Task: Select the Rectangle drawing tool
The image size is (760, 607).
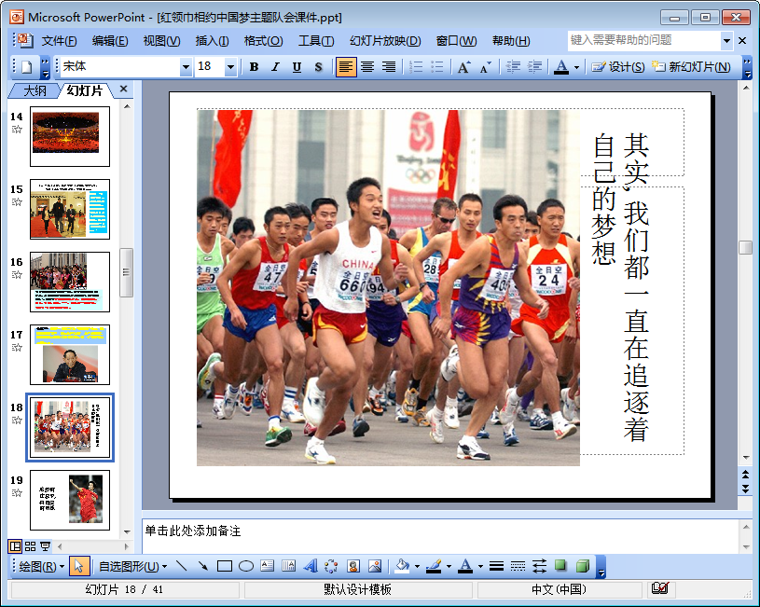Action: click(225, 566)
